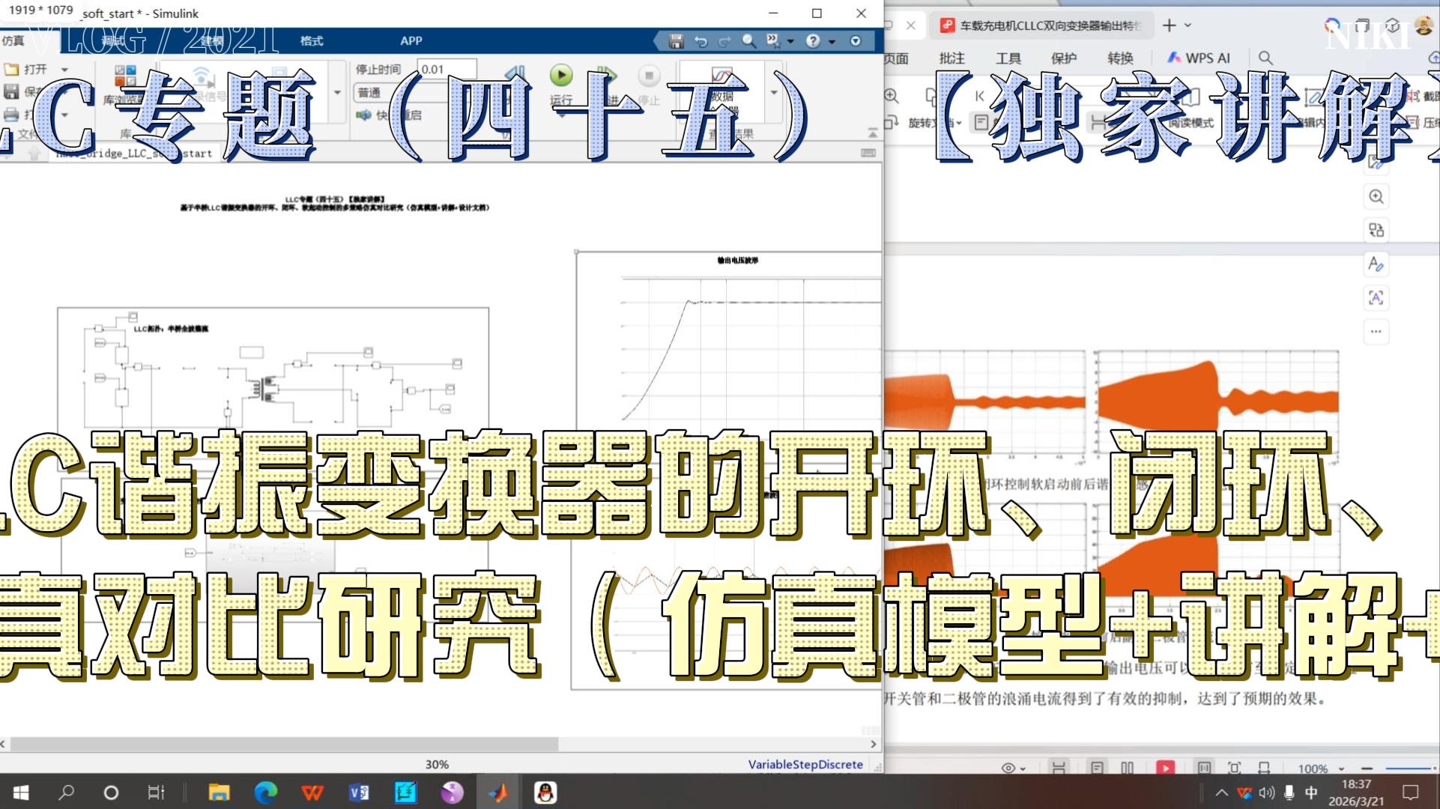This screenshot has height=809, width=1440.
Task: Open the APP ribbon tab
Action: click(x=411, y=40)
